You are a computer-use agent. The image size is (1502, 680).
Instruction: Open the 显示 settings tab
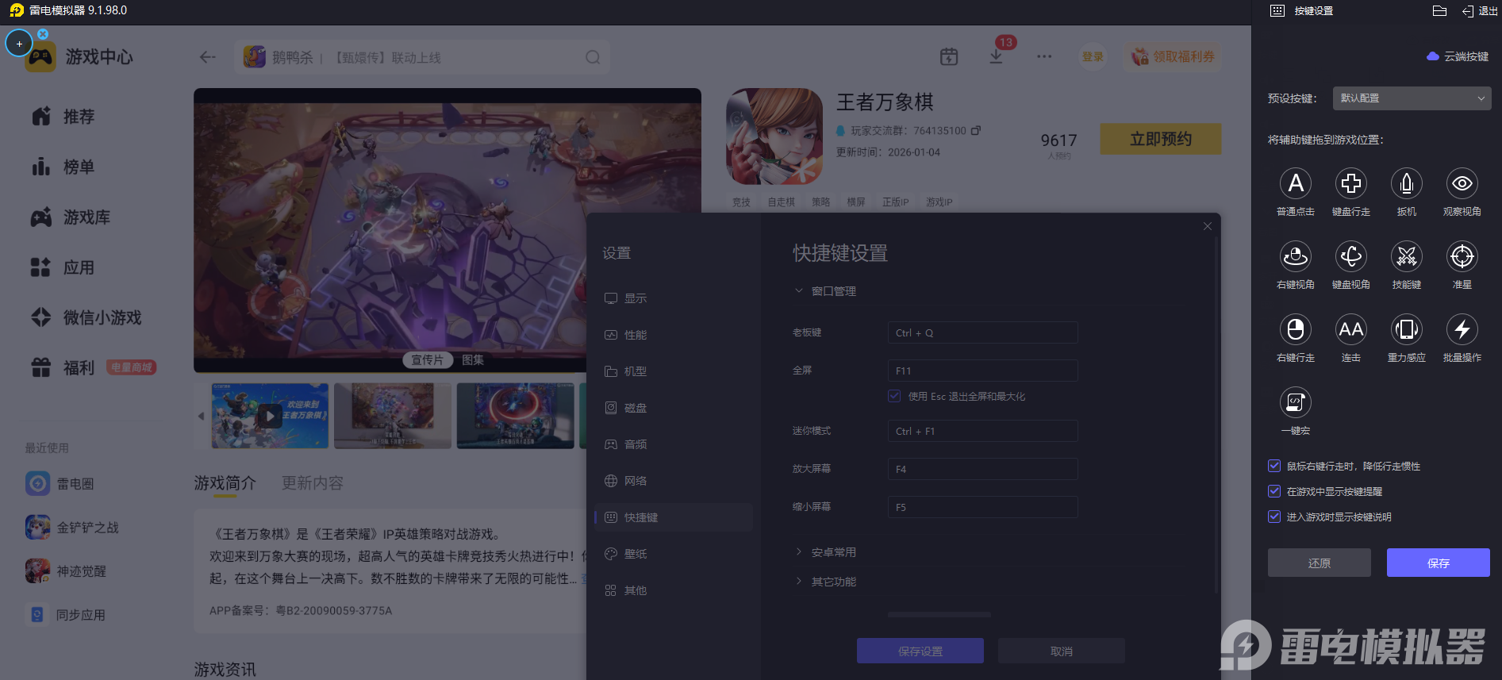click(674, 298)
